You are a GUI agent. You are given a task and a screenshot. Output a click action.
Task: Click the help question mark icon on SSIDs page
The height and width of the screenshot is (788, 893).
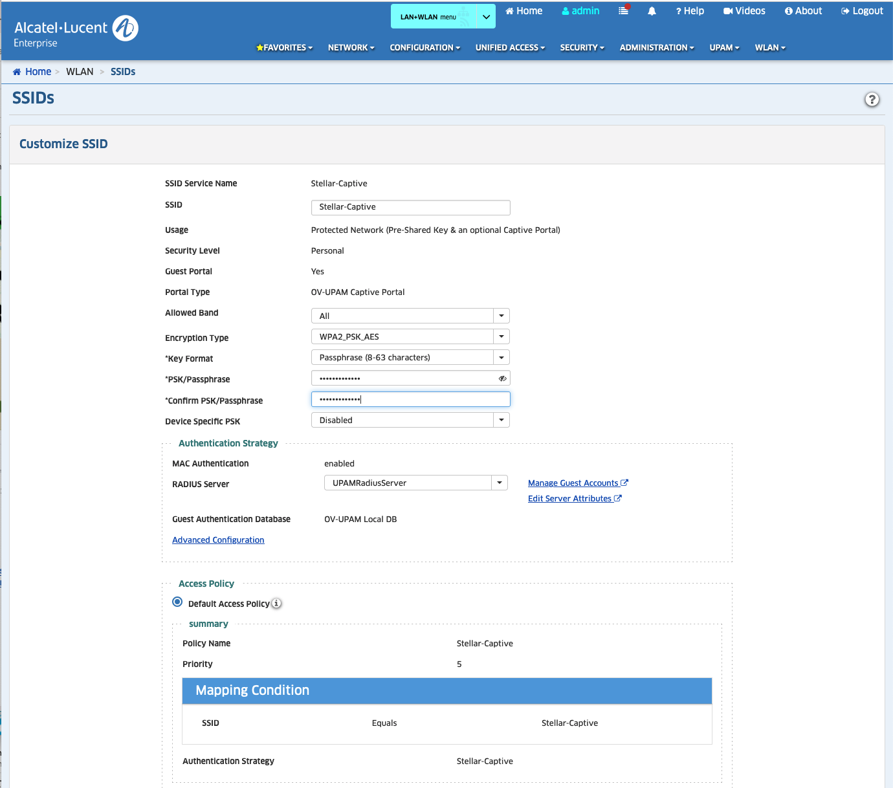(x=872, y=100)
